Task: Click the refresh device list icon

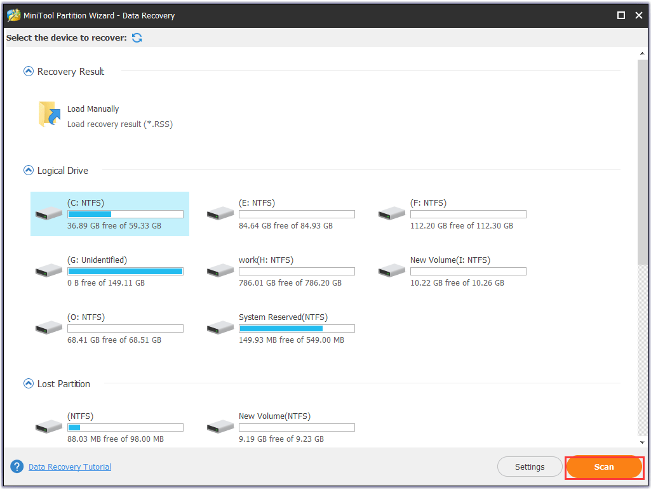Action: point(137,37)
